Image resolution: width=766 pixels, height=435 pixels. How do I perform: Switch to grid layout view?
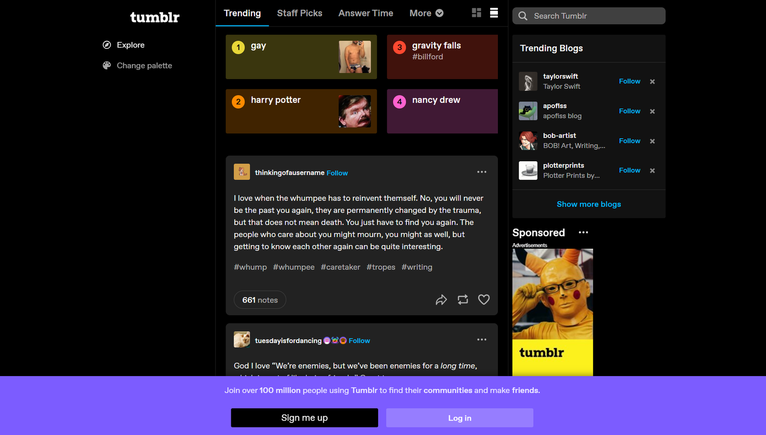[476, 13]
